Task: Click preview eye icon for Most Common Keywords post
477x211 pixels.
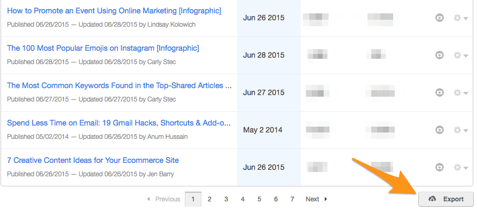Action: 439,92
